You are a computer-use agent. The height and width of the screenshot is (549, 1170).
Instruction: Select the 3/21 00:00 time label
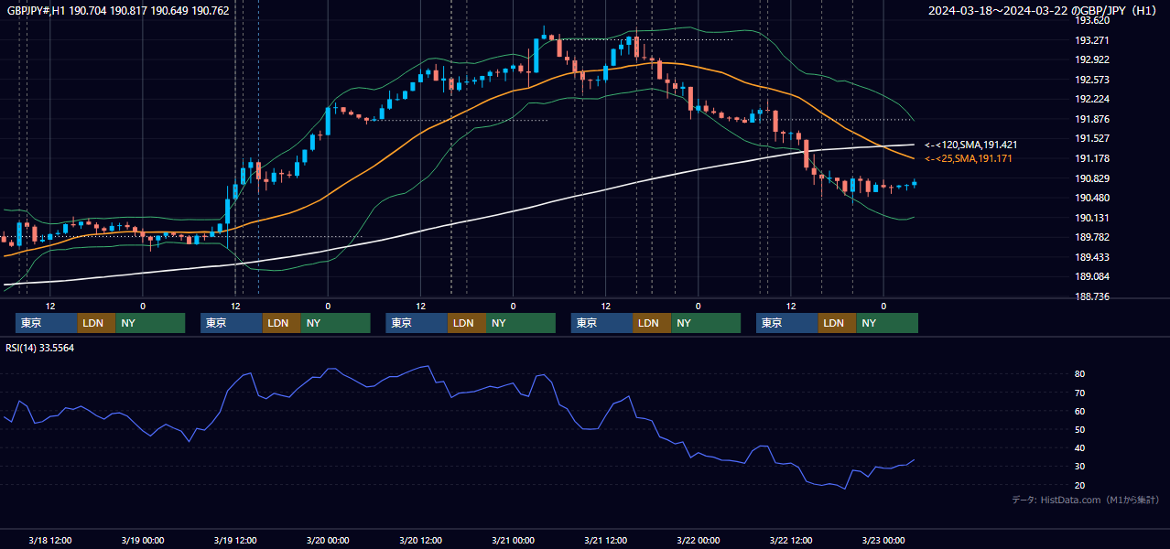[513, 540]
